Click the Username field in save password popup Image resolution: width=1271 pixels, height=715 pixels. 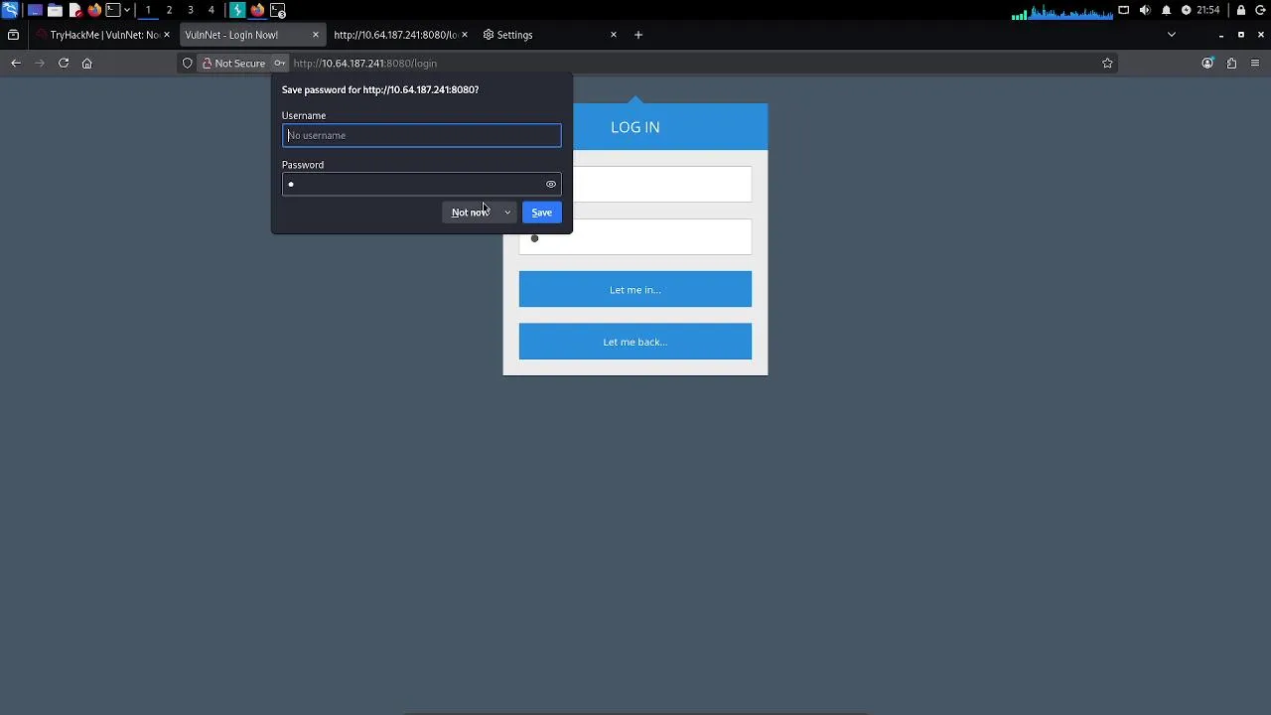click(421, 135)
